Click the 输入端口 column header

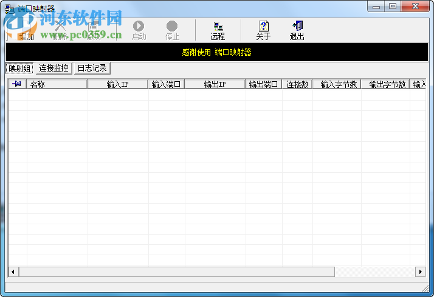pyautogui.click(x=167, y=84)
